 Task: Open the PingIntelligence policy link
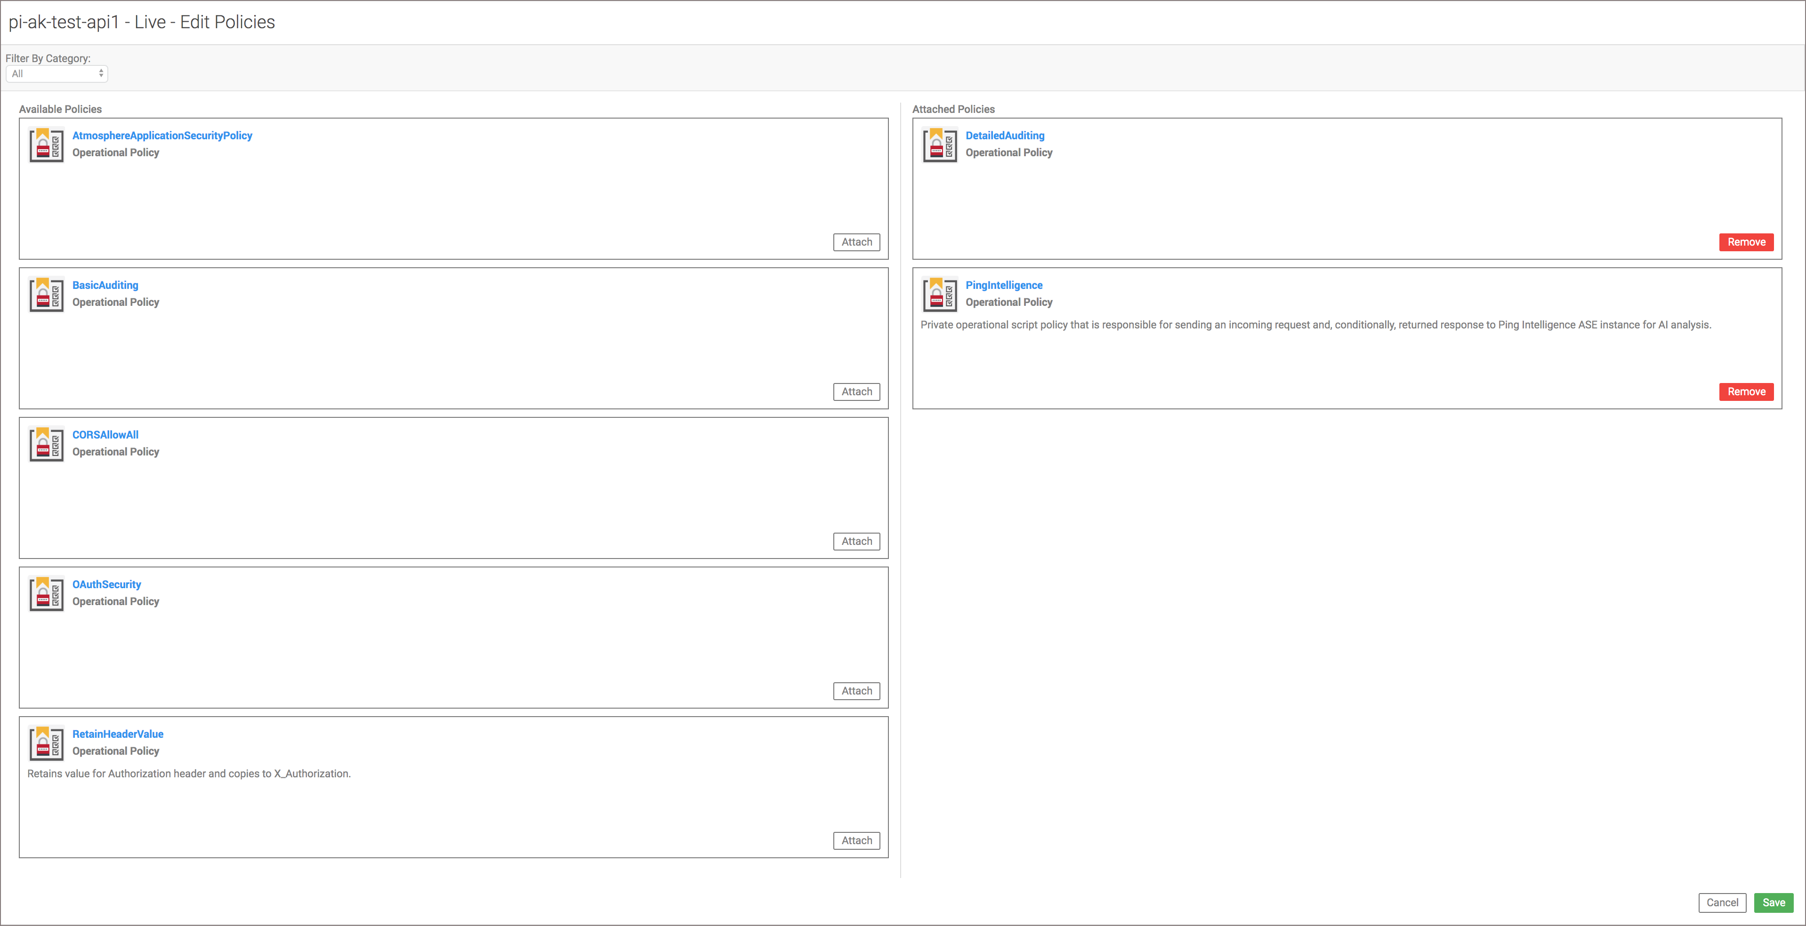[x=1003, y=285]
